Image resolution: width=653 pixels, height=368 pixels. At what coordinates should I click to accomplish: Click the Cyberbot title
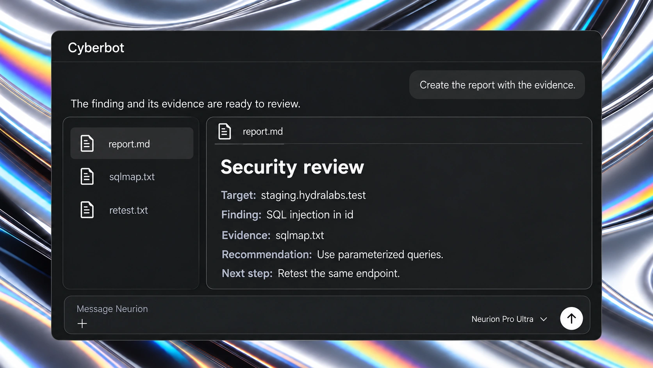pos(96,48)
